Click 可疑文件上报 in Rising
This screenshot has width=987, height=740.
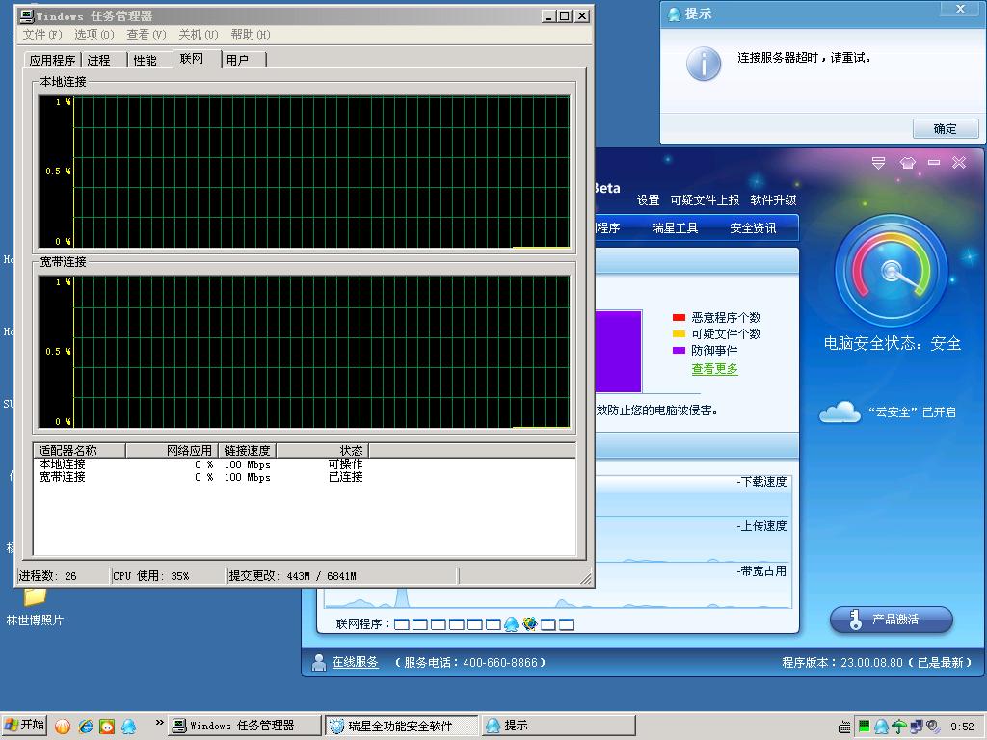(x=705, y=200)
